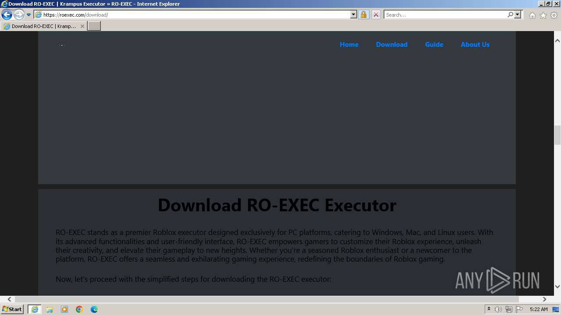Show hidden tray icons arrow
This screenshot has width=561, height=315.
point(489,309)
